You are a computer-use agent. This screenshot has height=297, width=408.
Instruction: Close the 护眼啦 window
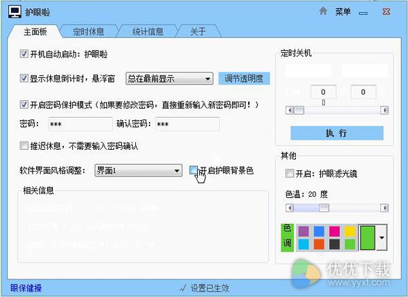386,12
